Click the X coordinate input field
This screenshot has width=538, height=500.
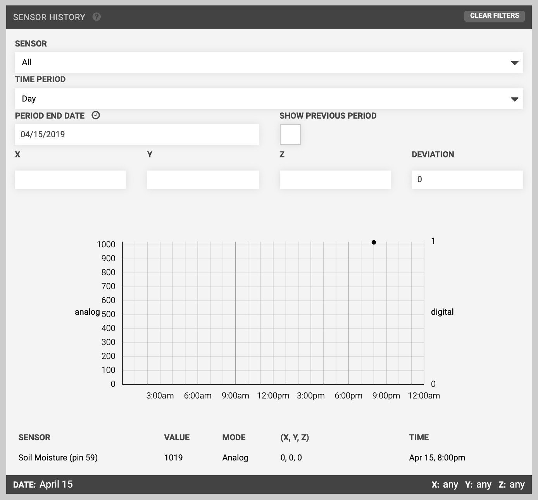click(71, 180)
